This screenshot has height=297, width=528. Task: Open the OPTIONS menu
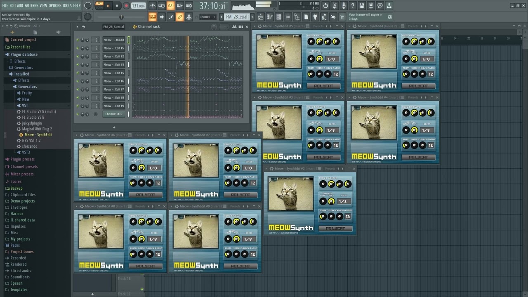[x=55, y=5]
